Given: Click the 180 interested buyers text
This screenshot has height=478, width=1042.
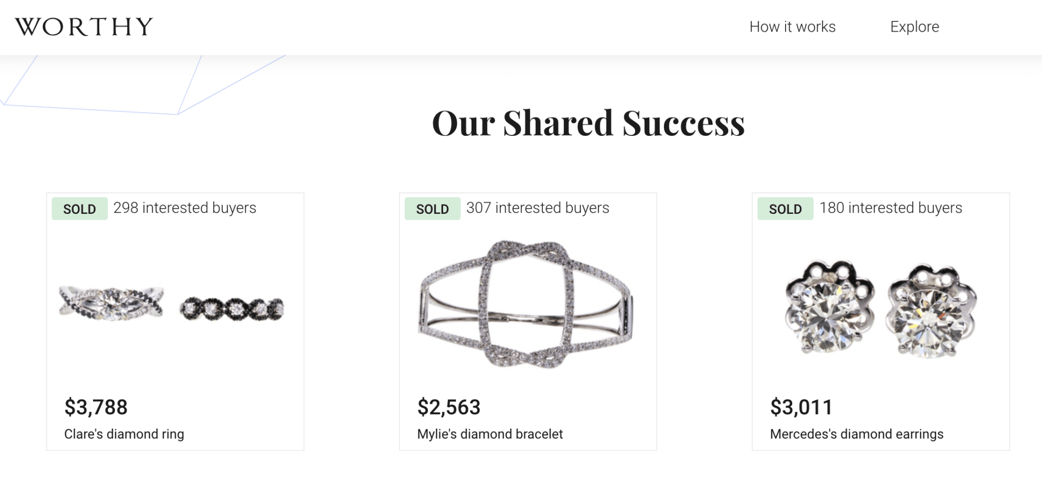Looking at the screenshot, I should point(891,208).
